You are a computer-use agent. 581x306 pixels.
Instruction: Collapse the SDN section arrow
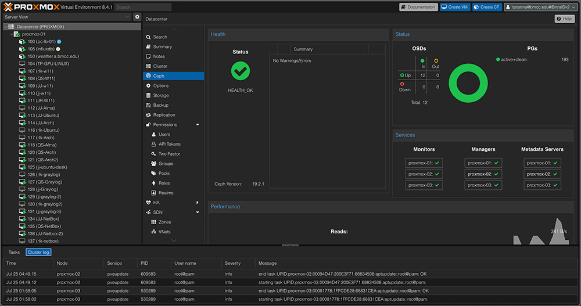pos(198,213)
